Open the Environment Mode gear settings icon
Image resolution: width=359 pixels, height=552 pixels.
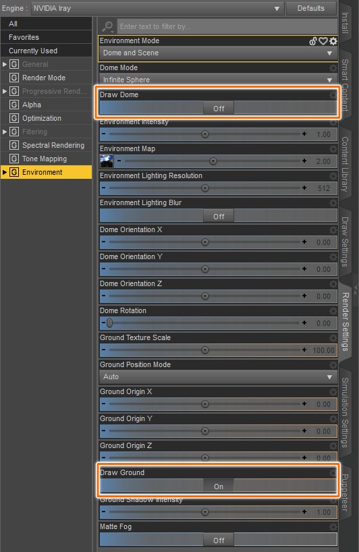pos(333,41)
